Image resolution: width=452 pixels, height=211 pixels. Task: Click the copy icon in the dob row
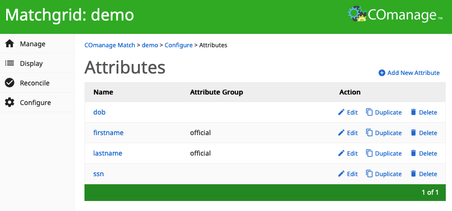(x=369, y=112)
